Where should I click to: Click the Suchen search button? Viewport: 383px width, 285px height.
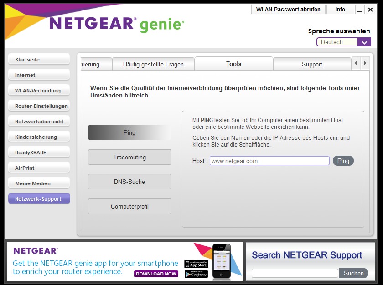tap(354, 273)
